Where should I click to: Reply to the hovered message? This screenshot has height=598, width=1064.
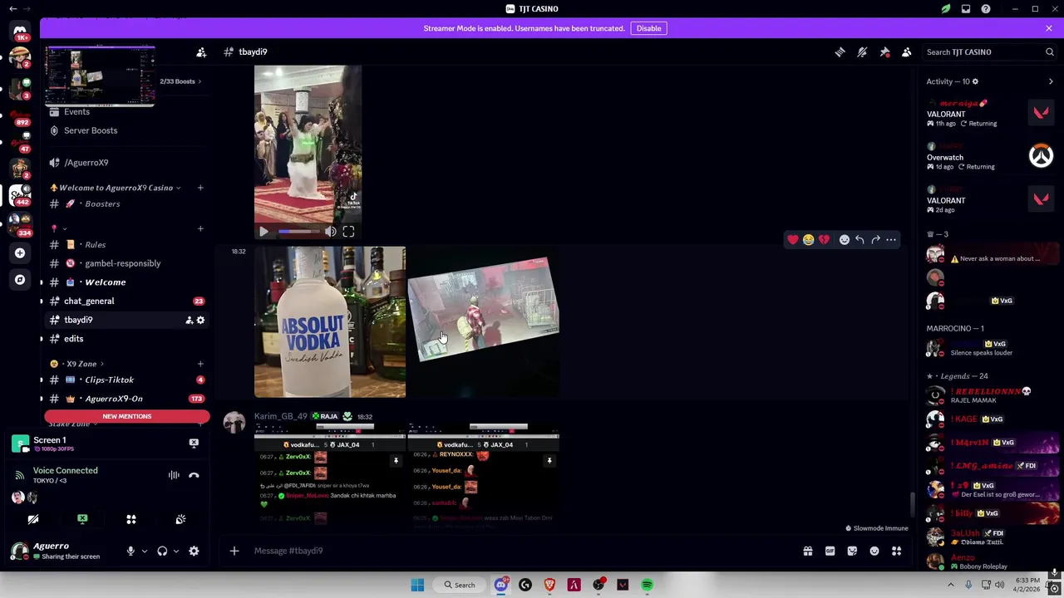point(860,240)
